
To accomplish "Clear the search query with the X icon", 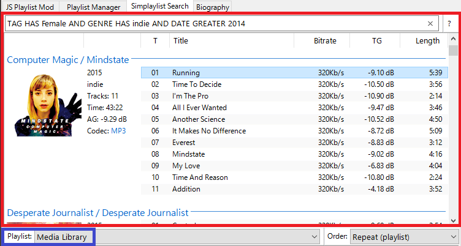I will coord(430,23).
